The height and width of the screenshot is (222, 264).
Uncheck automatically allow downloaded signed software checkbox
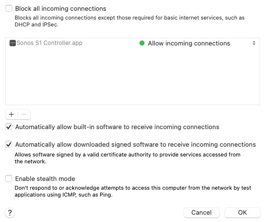[x=9, y=144]
